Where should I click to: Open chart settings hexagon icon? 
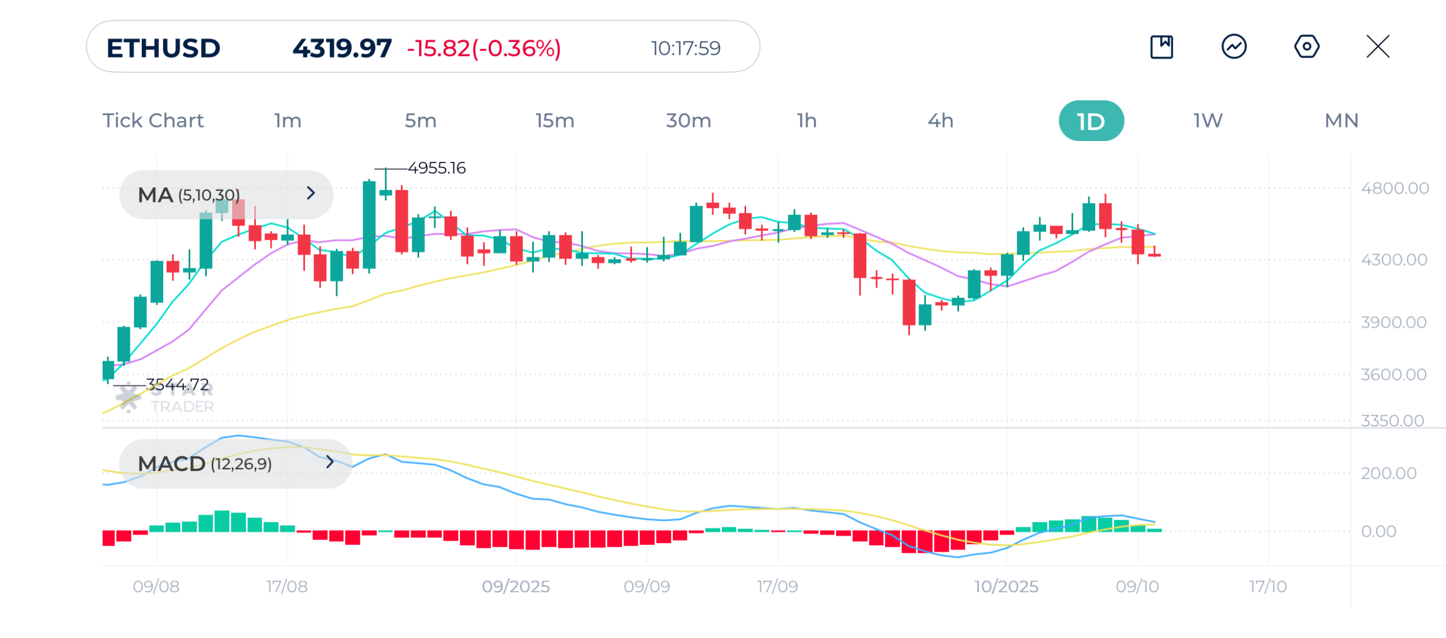[1306, 47]
